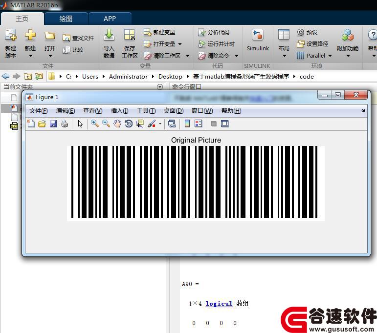The width and height of the screenshot is (377, 333).
Task: Expand the New (新建) dropdown arrow
Action: [30, 56]
